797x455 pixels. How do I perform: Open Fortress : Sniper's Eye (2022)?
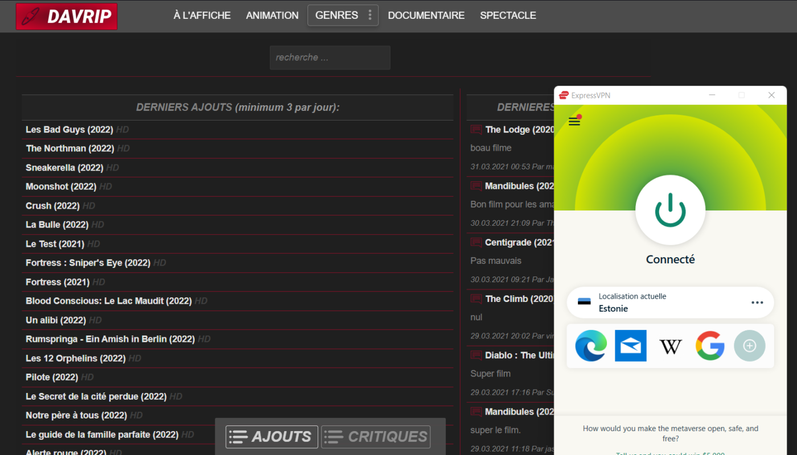click(x=88, y=263)
